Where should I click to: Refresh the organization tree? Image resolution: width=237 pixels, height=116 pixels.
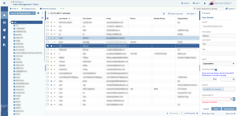pos(42,17)
